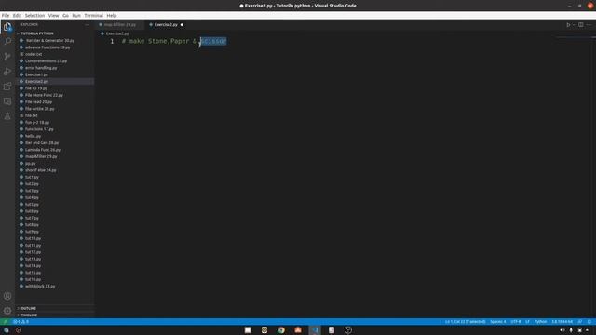Change the UTF-8 encoding setting
Screen dimensions: 596x335
[x=516, y=322]
